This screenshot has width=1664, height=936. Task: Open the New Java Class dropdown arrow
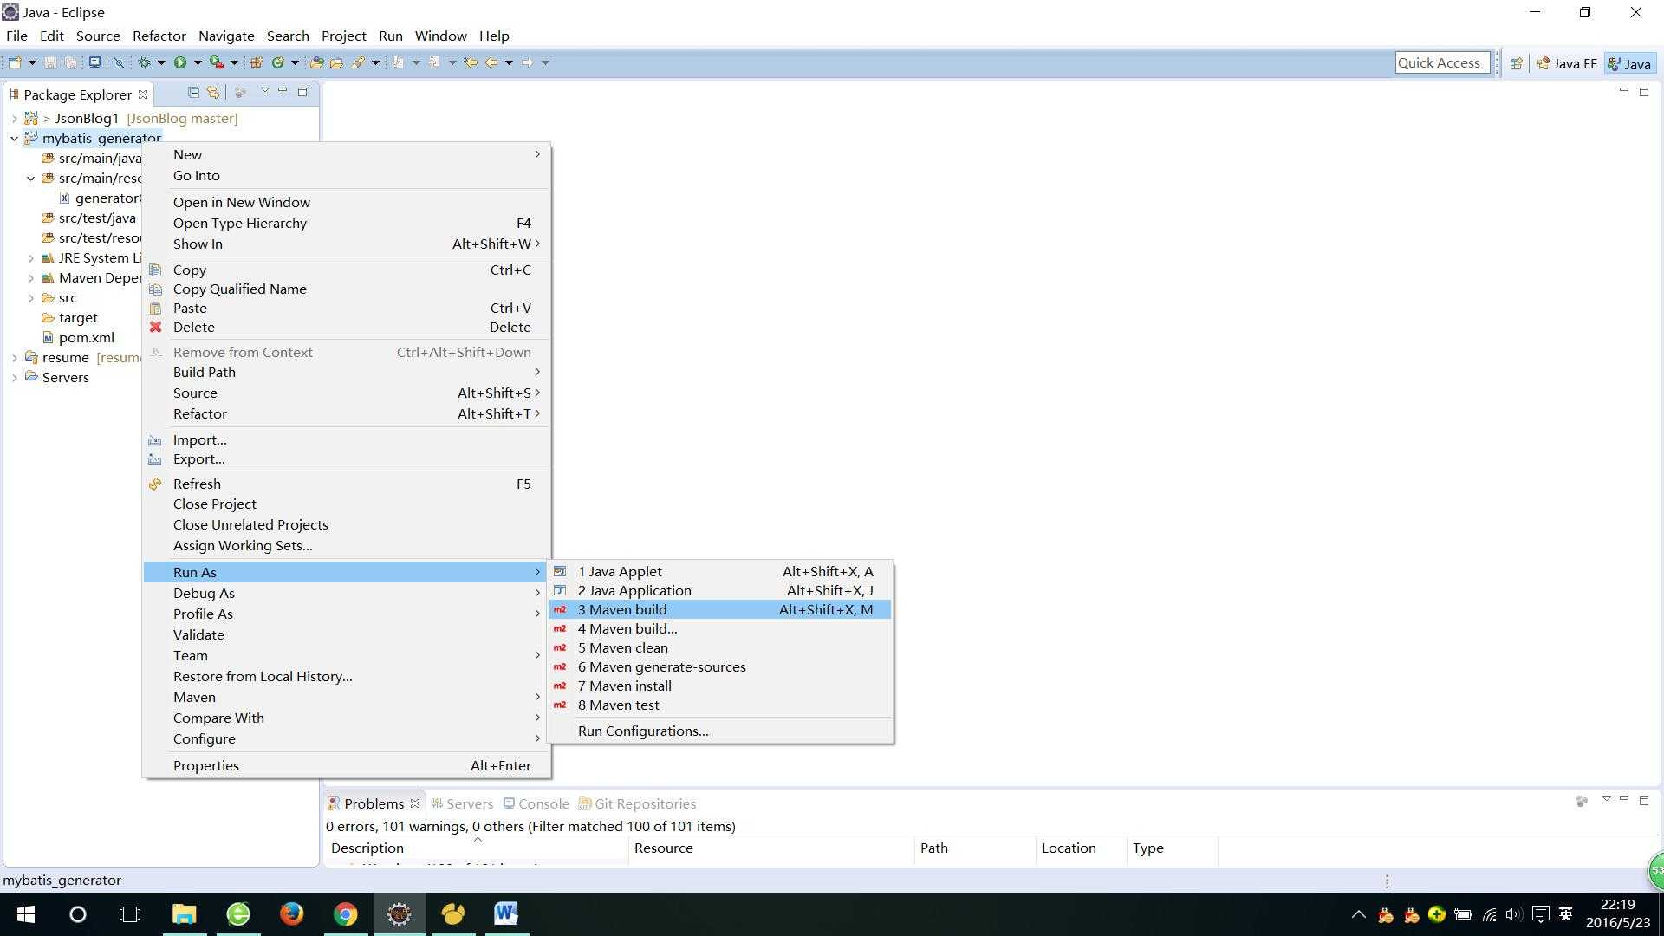(295, 62)
